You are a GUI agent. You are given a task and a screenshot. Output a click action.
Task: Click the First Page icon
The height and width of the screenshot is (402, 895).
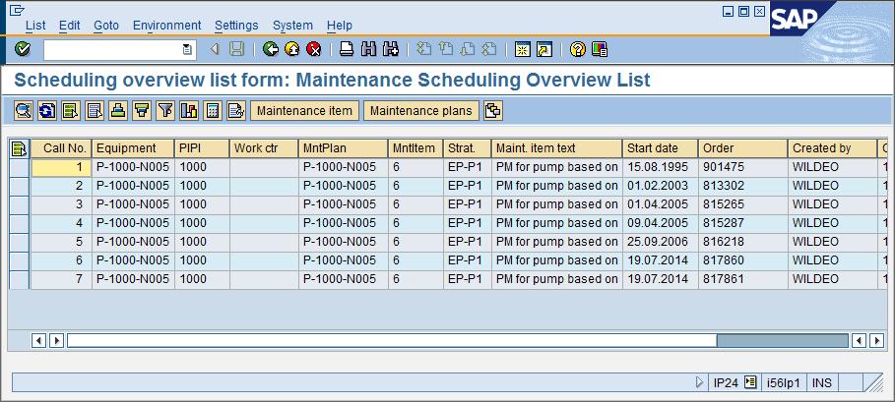(423, 49)
